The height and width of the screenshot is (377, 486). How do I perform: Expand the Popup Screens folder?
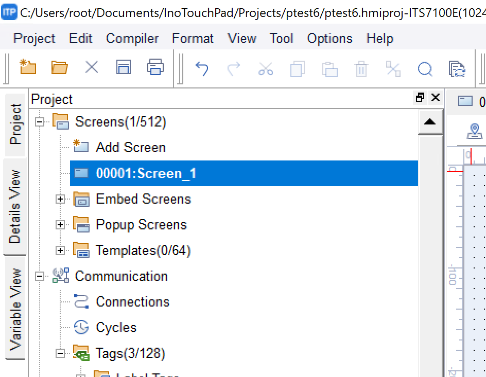tap(60, 225)
